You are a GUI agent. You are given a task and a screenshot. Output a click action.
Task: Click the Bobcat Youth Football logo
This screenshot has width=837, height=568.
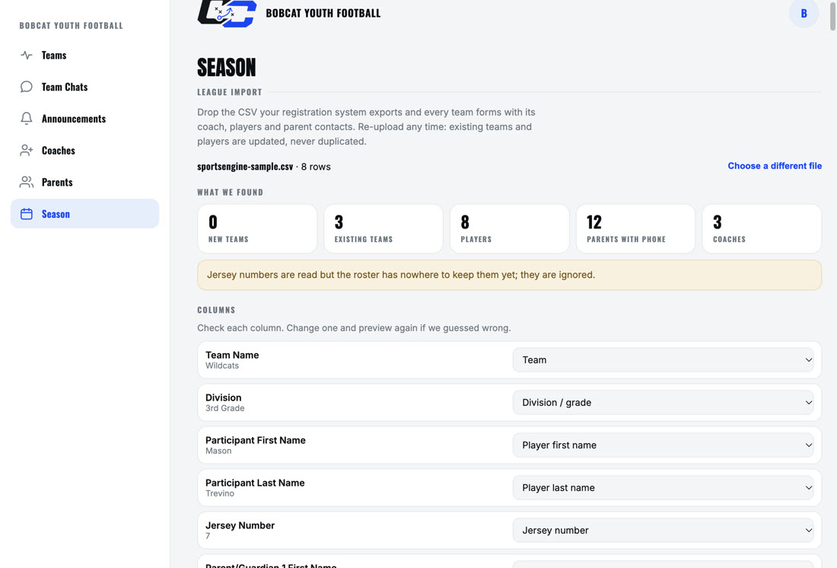227,14
